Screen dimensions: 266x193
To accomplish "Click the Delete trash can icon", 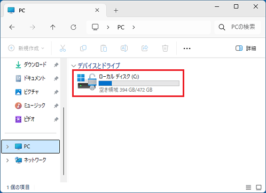I will pos(165,48).
